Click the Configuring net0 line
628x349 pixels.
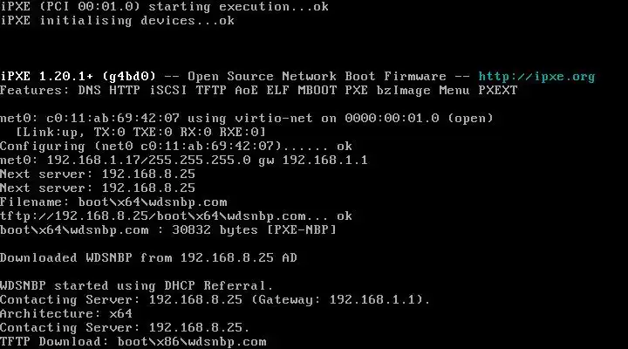(176, 146)
